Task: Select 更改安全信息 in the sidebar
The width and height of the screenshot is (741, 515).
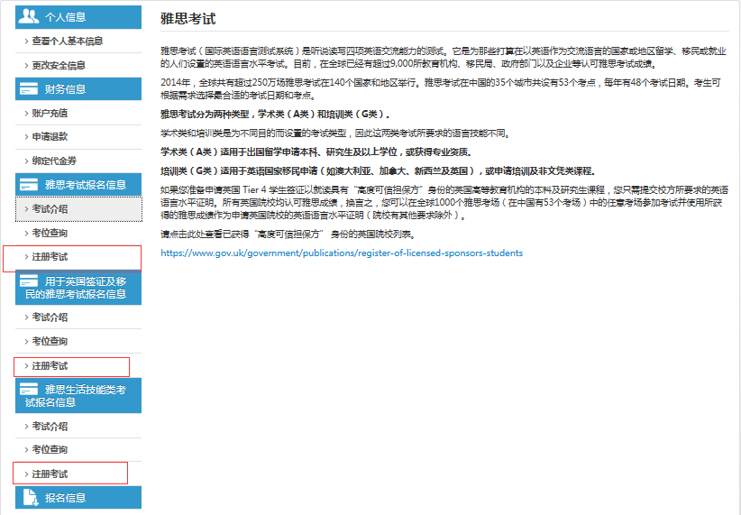Action: click(x=78, y=65)
